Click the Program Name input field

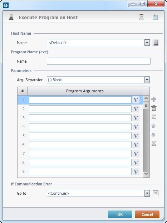coord(99,61)
